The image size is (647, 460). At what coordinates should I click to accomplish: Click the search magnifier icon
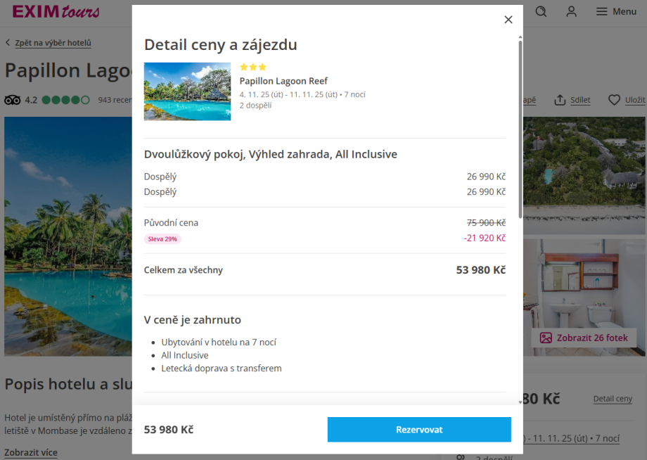pyautogui.click(x=541, y=11)
